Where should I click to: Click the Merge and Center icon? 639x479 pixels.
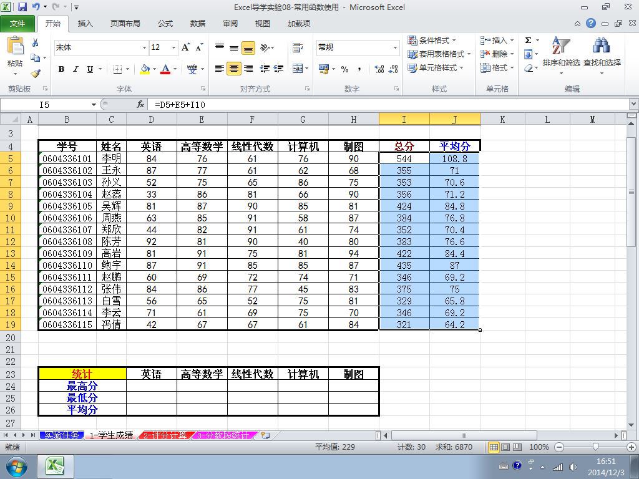(x=298, y=69)
